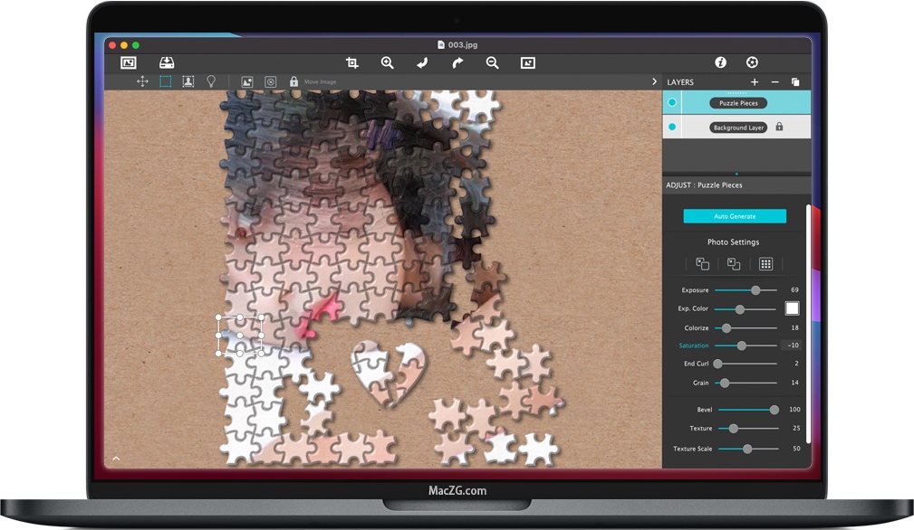Viewport: 914px width, 530px height.
Task: Expand the bottom-left panel arrow
Action: (x=116, y=459)
